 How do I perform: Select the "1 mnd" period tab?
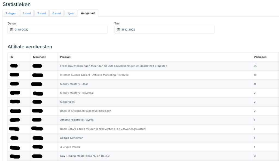[x=27, y=13]
